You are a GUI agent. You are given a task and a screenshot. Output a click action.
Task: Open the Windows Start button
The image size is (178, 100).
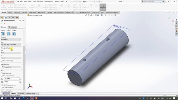[2, 98]
